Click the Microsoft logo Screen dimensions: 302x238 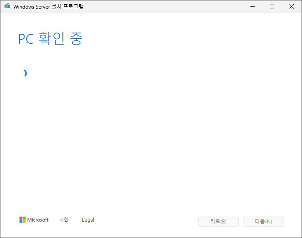[x=34, y=220]
